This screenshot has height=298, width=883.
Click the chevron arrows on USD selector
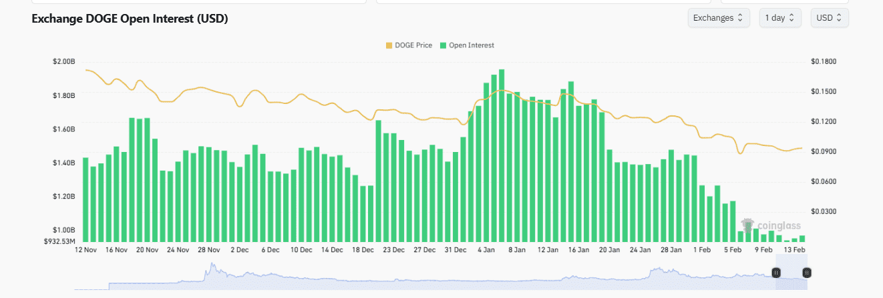pos(840,18)
